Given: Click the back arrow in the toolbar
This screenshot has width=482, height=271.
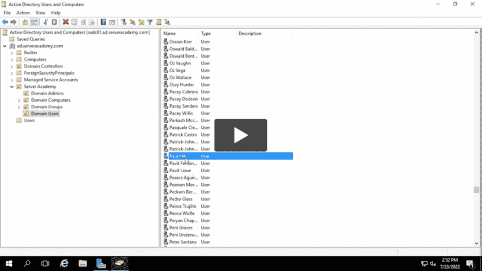Looking at the screenshot, I should tap(5, 22).
